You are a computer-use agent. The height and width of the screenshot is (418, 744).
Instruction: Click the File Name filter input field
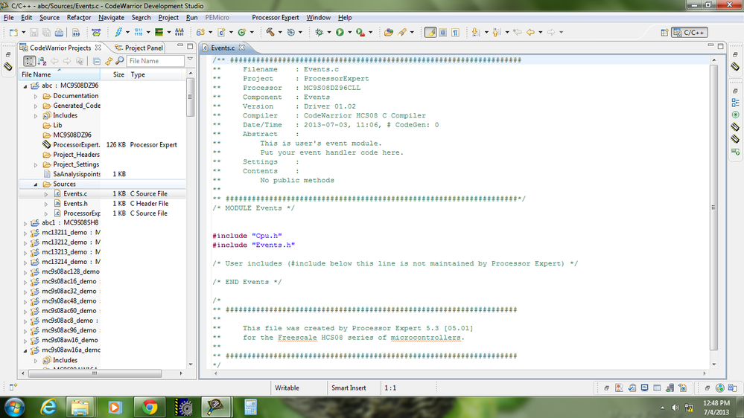[x=155, y=61]
